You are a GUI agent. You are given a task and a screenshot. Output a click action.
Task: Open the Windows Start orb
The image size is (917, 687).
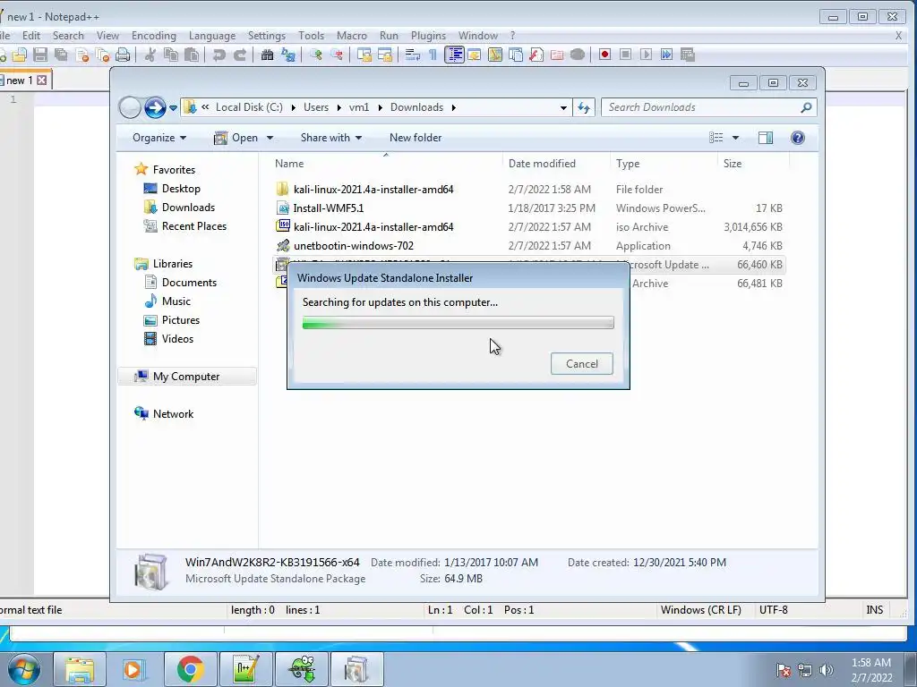pyautogui.click(x=23, y=669)
